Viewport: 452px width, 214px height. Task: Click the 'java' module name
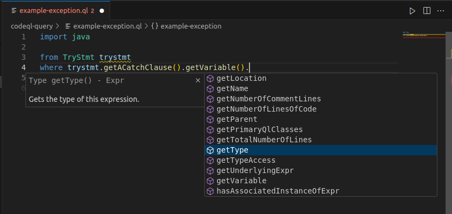tap(81, 37)
